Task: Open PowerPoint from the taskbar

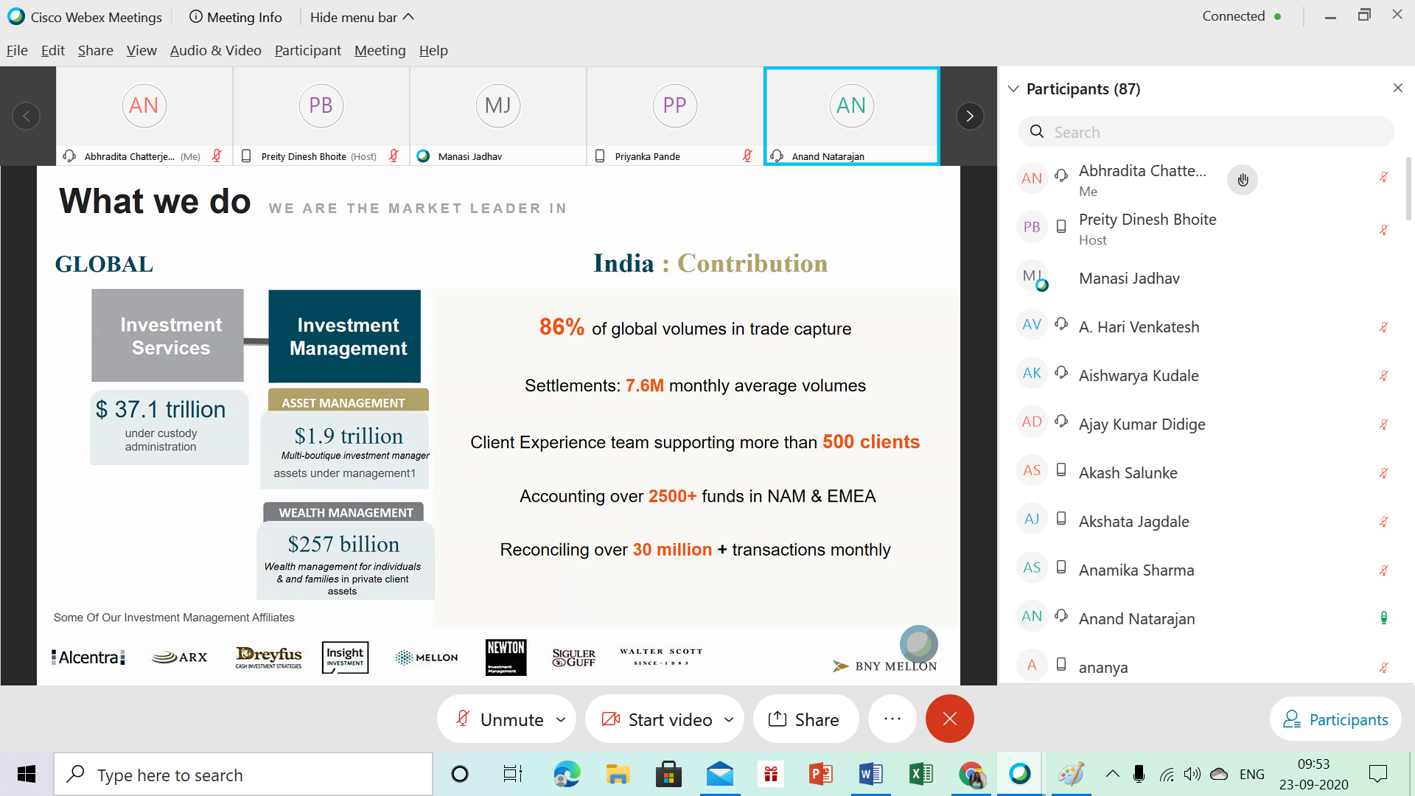Action: 820,774
